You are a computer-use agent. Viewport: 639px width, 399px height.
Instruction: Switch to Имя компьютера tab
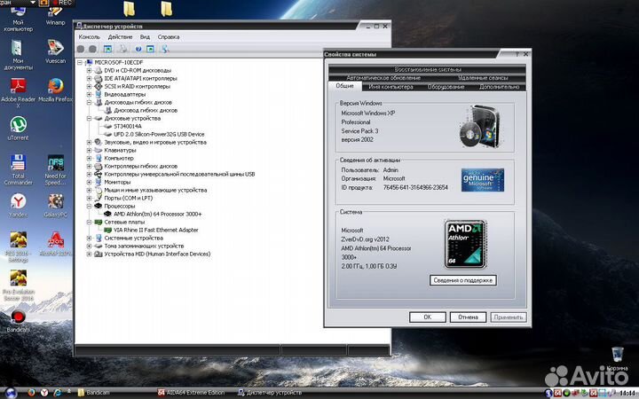[390, 87]
